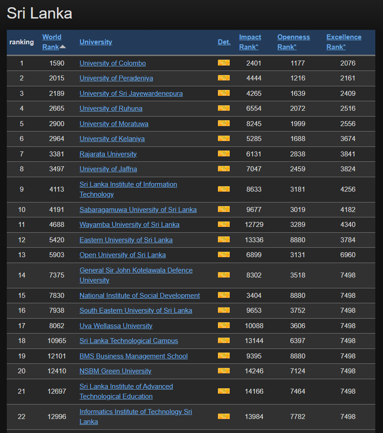Screen dimensions: 383x433
Task: Select Excellence Rank value 2409
Action: [x=348, y=94]
